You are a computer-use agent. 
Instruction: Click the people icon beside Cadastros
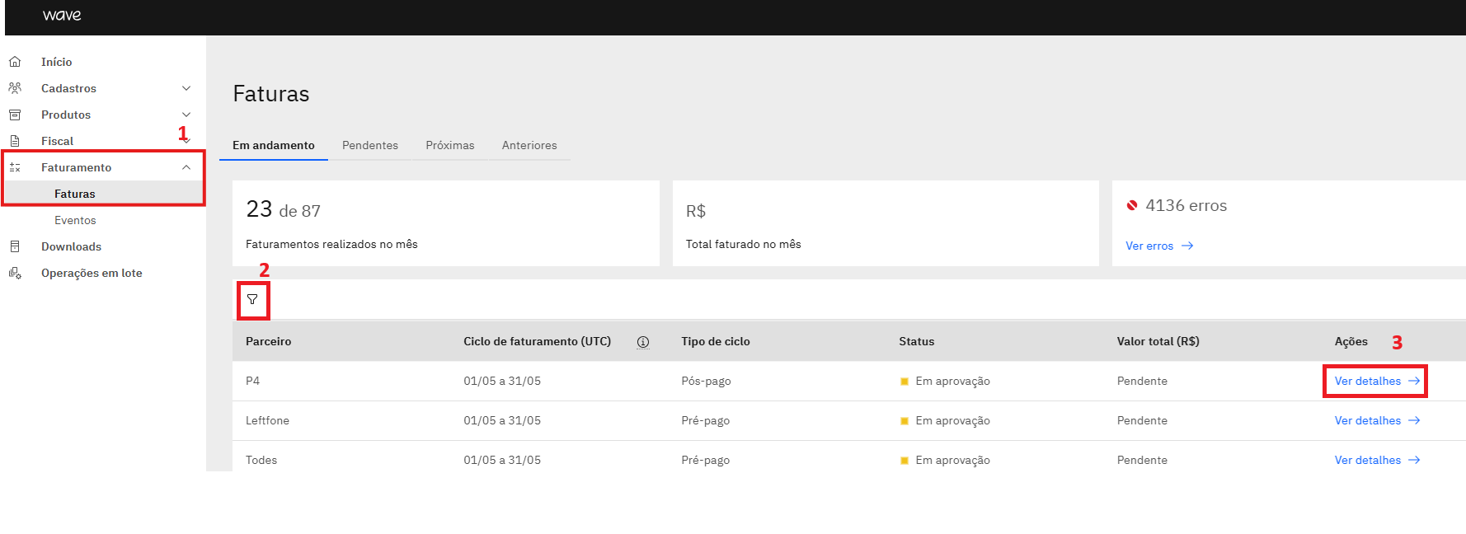tap(15, 88)
